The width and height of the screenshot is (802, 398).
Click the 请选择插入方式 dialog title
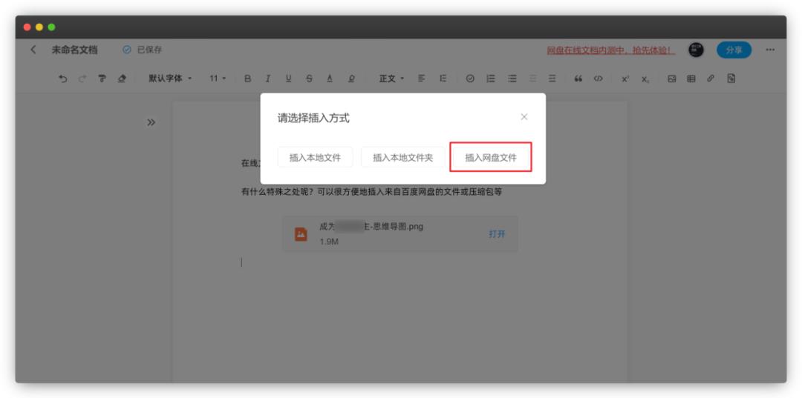313,119
